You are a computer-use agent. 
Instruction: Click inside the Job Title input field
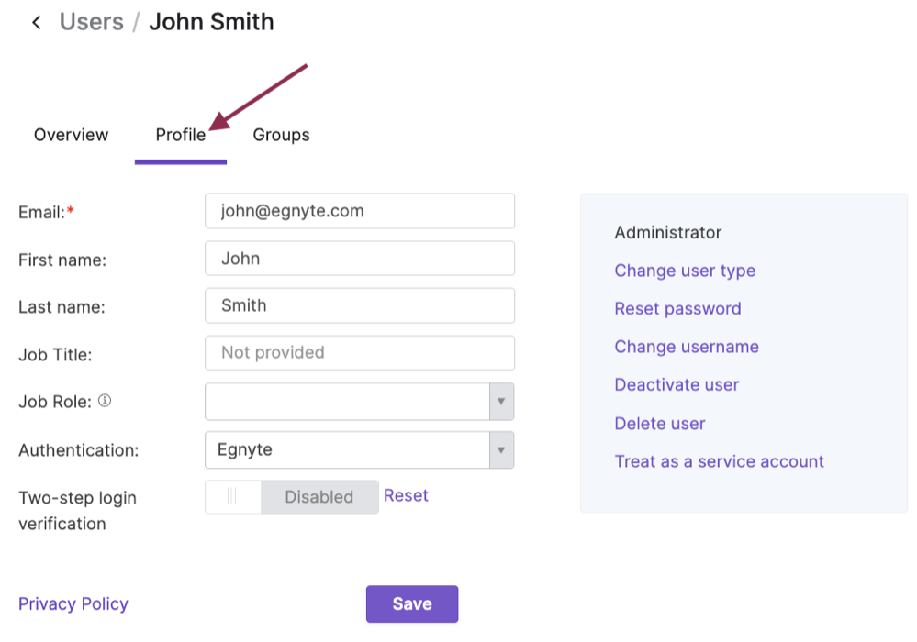pyautogui.click(x=359, y=352)
